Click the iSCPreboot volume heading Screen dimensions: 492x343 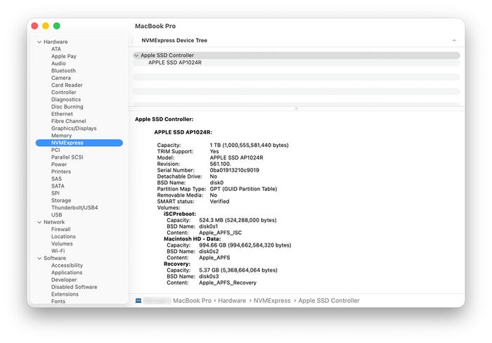tap(180, 214)
